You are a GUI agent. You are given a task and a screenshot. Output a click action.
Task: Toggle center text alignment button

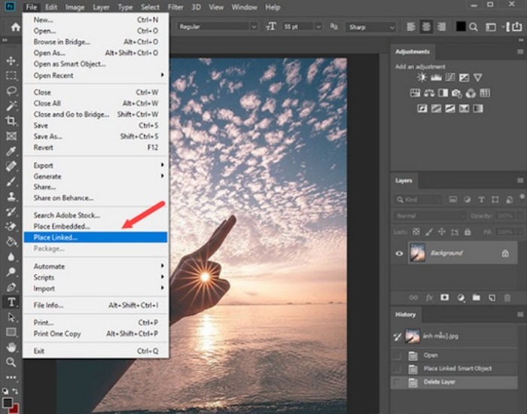(x=426, y=27)
